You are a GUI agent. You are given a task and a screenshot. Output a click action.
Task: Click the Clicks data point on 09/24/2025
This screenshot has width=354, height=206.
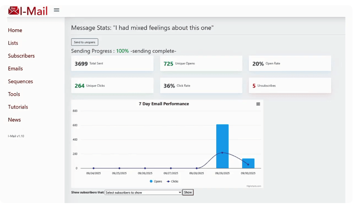pos(93,168)
